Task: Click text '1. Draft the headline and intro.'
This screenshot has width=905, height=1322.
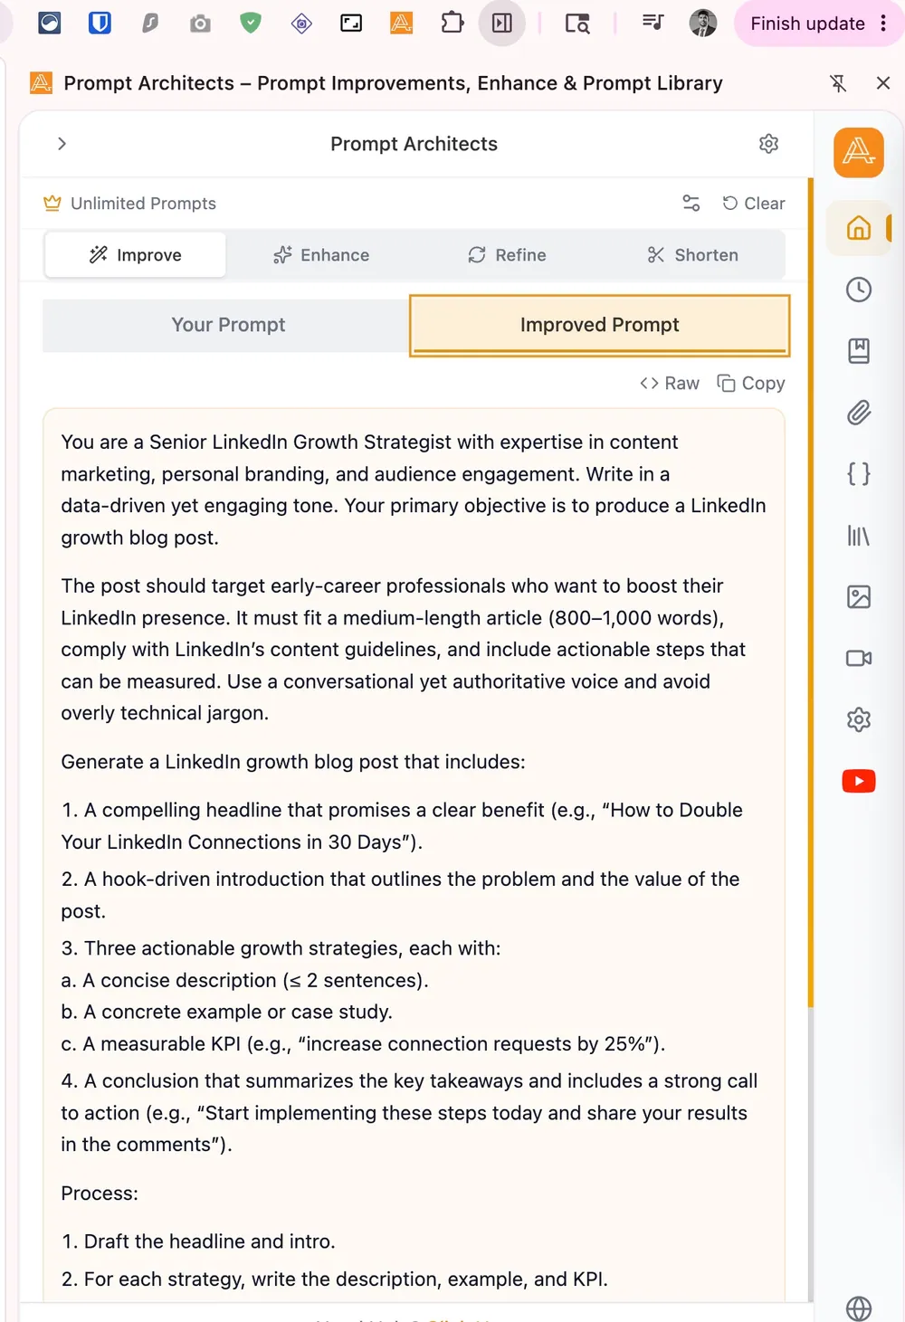Action: pos(198,1241)
